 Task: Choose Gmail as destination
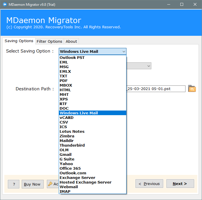click(93, 154)
